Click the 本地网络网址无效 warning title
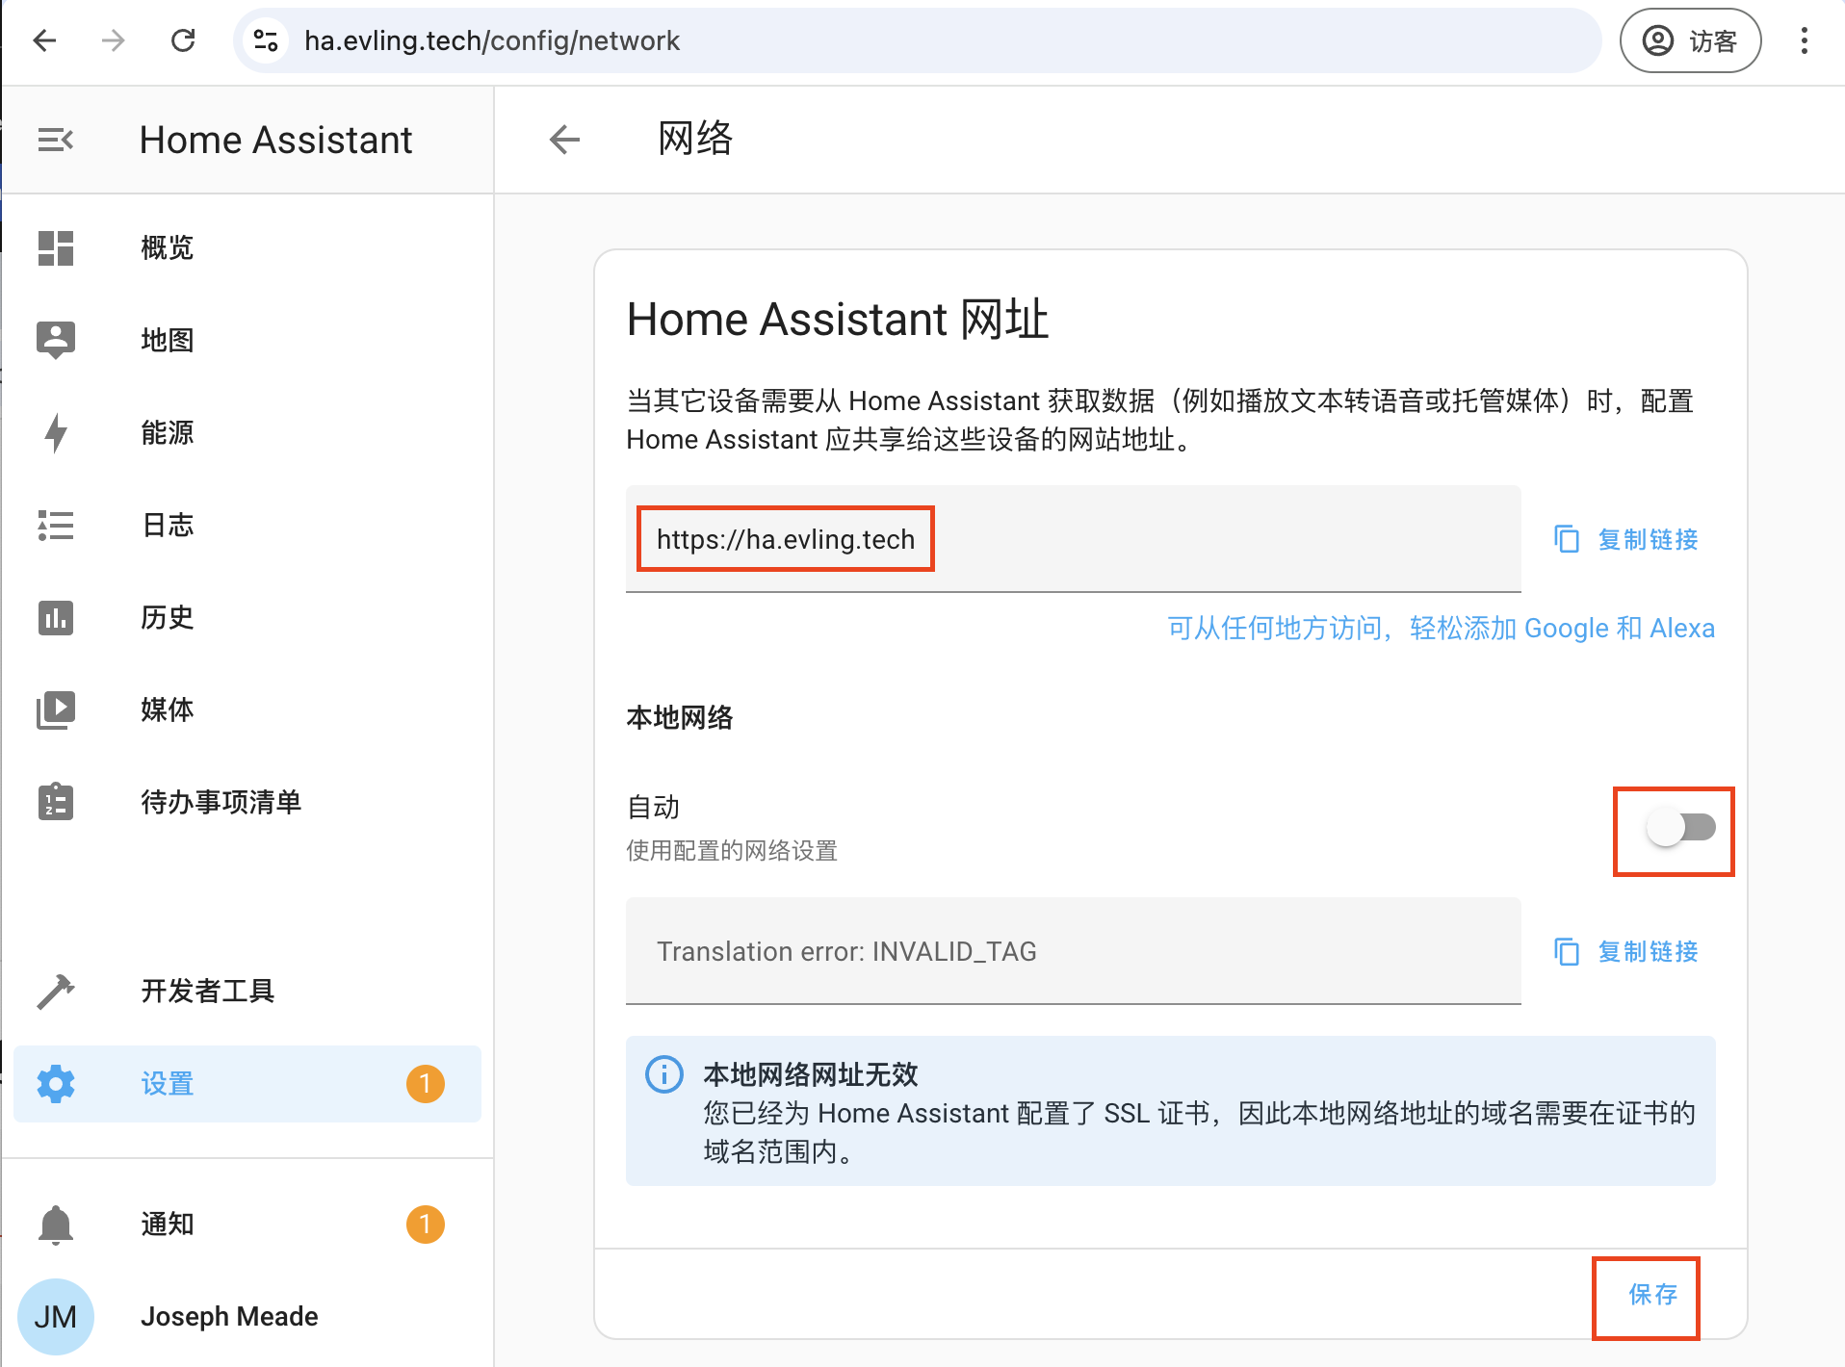Image resolution: width=1845 pixels, height=1367 pixels. pyautogui.click(x=811, y=1073)
